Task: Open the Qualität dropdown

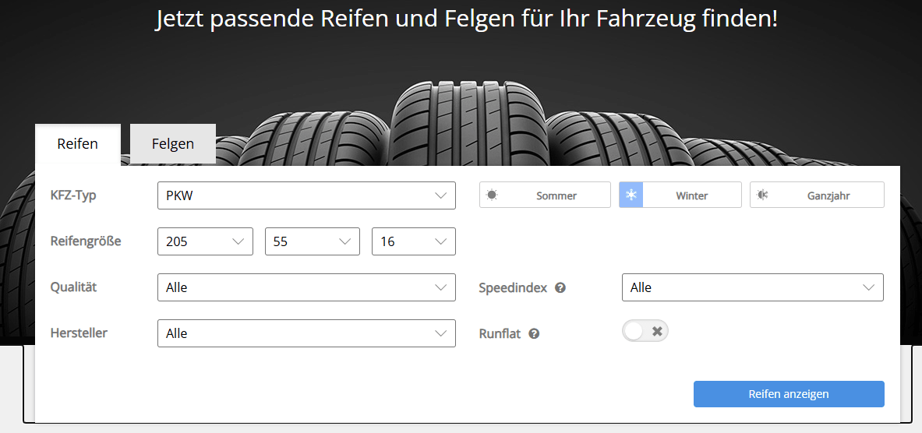Action: coord(306,287)
